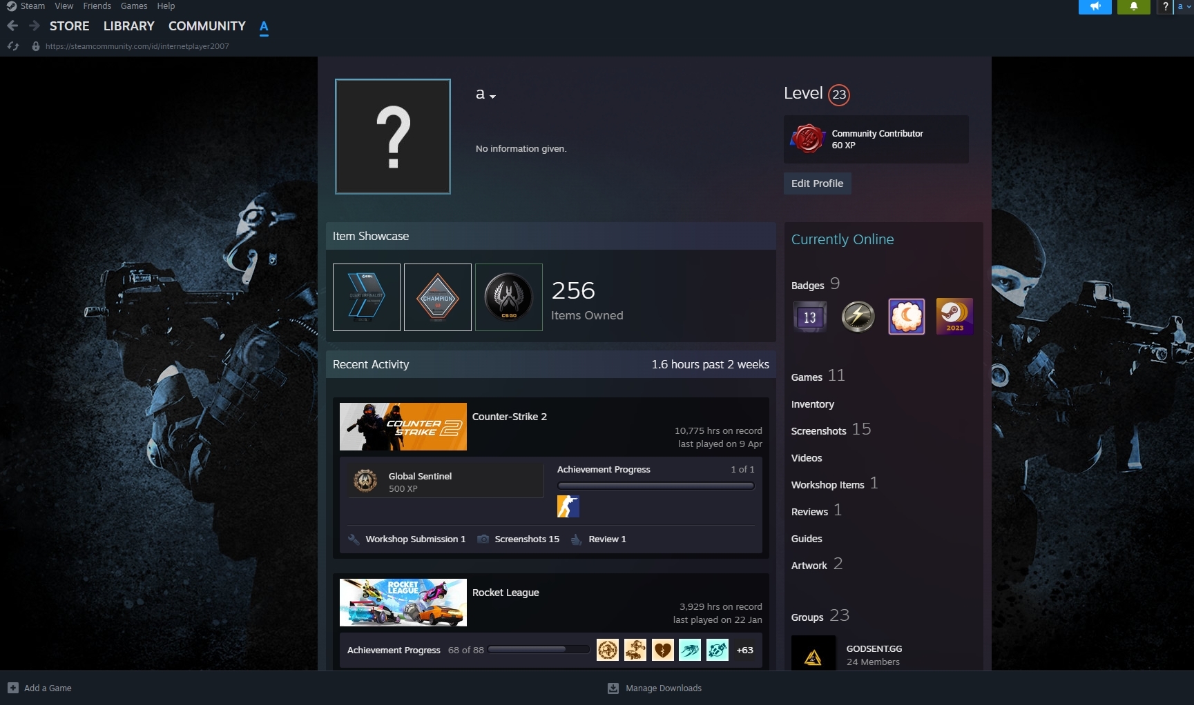
Task: Open the announcements megaphone button
Action: 1095,6
